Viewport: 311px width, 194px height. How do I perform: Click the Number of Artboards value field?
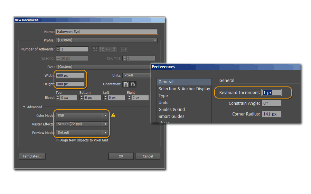(74, 49)
